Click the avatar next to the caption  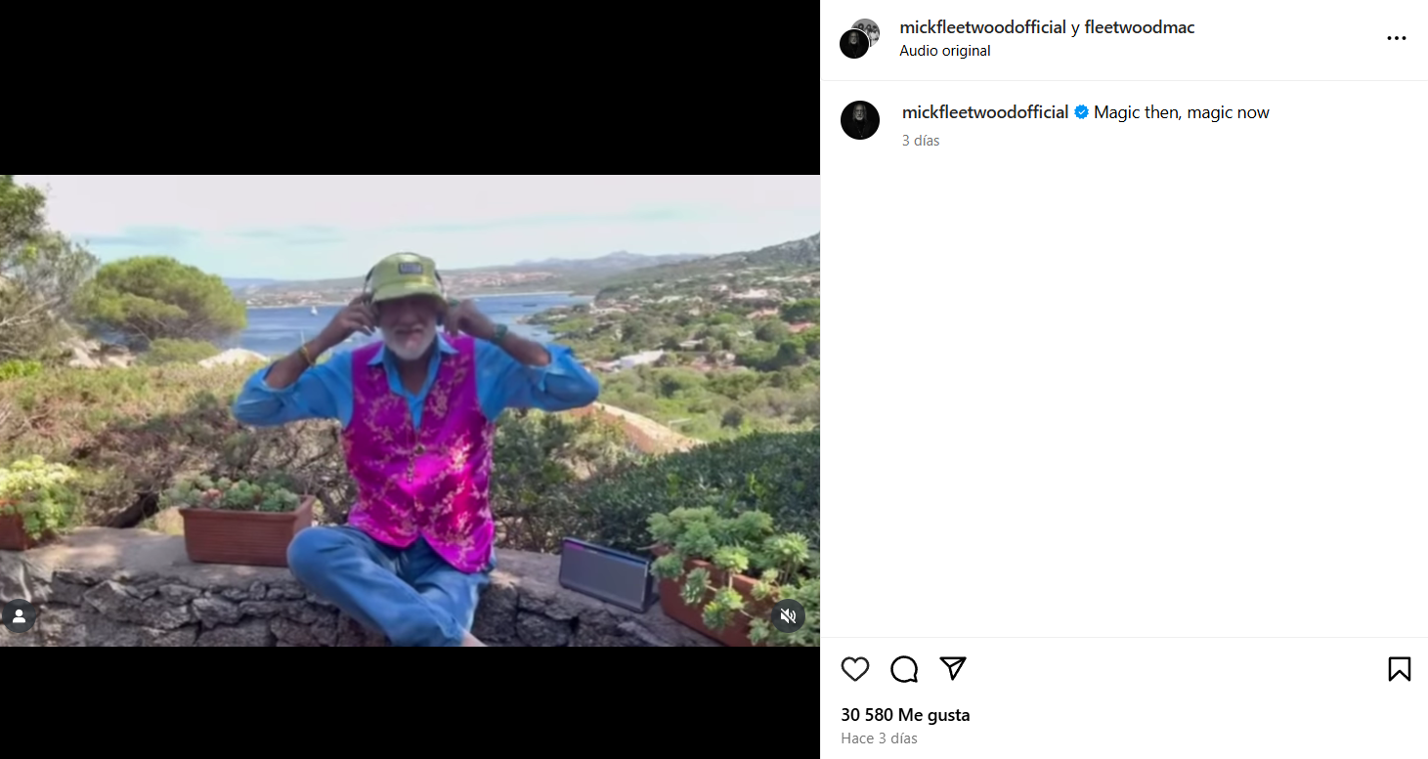[860, 120]
